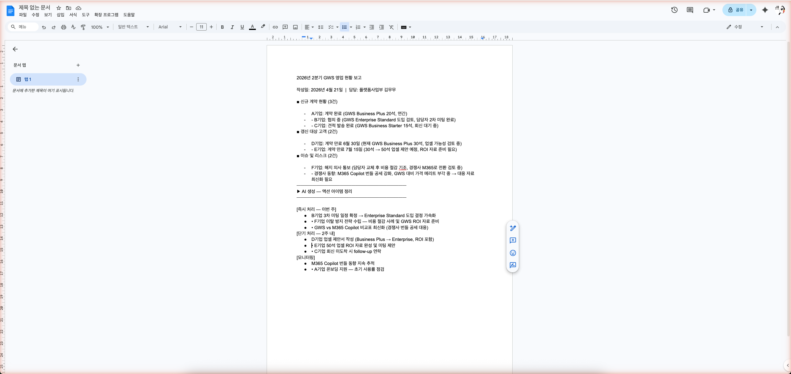
Task: Toggle bold formatting
Action: tap(222, 27)
